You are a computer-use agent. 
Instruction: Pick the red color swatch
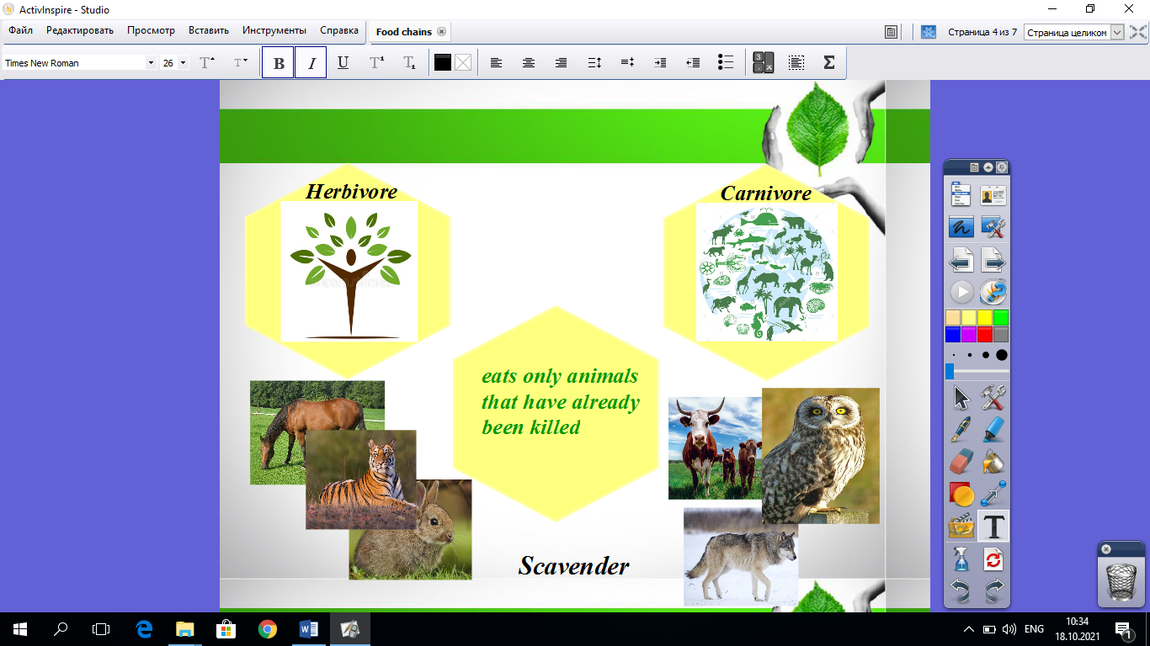coord(985,334)
